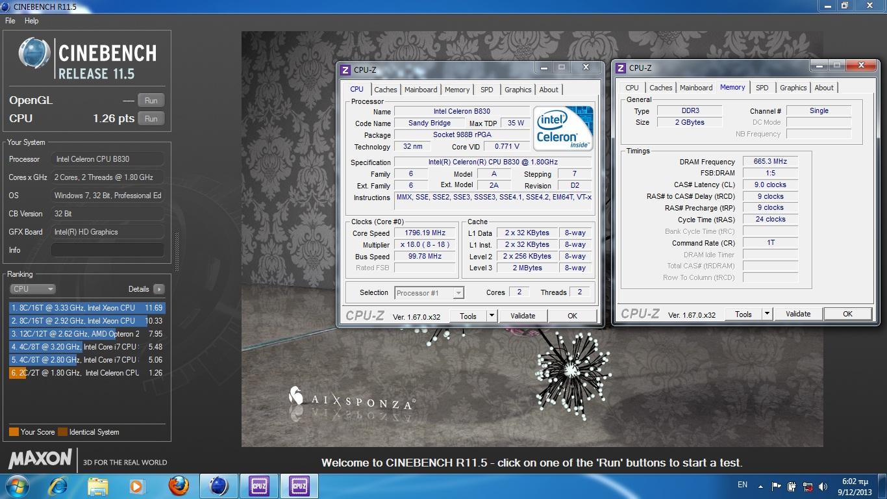887x499 pixels.
Task: Open the File menu in Cinebench
Action: 10,21
